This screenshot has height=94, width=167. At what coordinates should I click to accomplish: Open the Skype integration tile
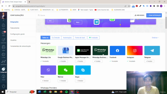pos(83,70)
